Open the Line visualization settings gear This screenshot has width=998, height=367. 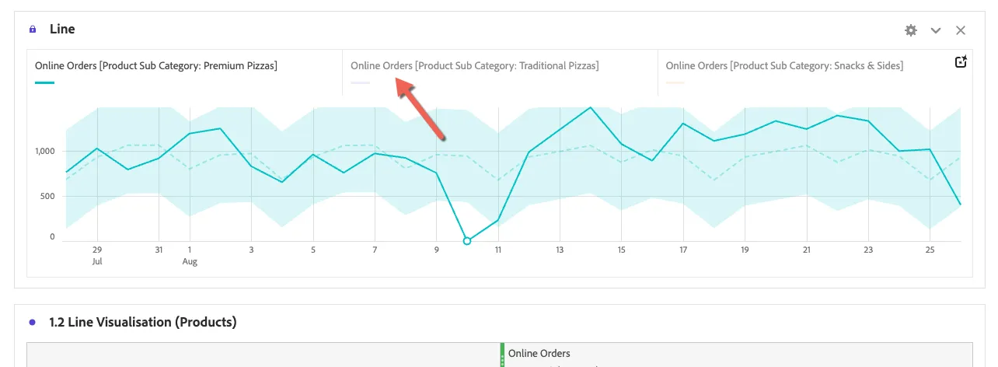tap(911, 30)
